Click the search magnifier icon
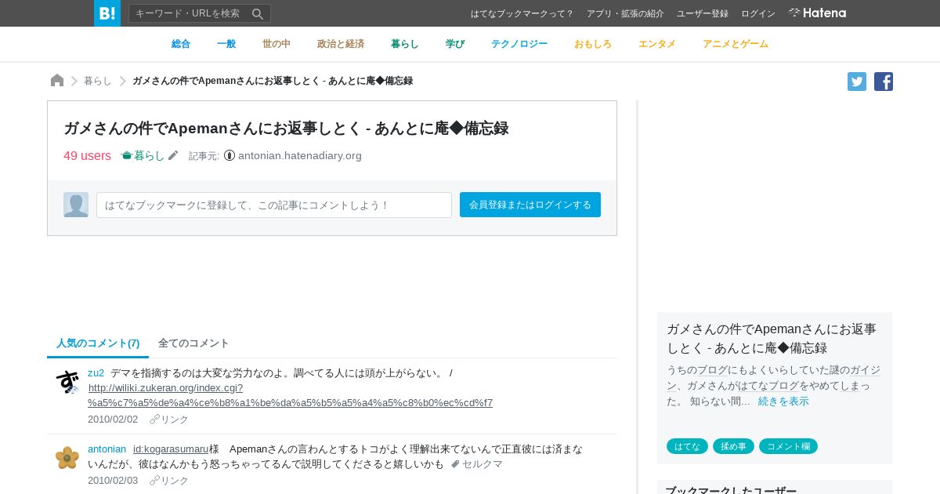This screenshot has height=494, width=940. (258, 13)
